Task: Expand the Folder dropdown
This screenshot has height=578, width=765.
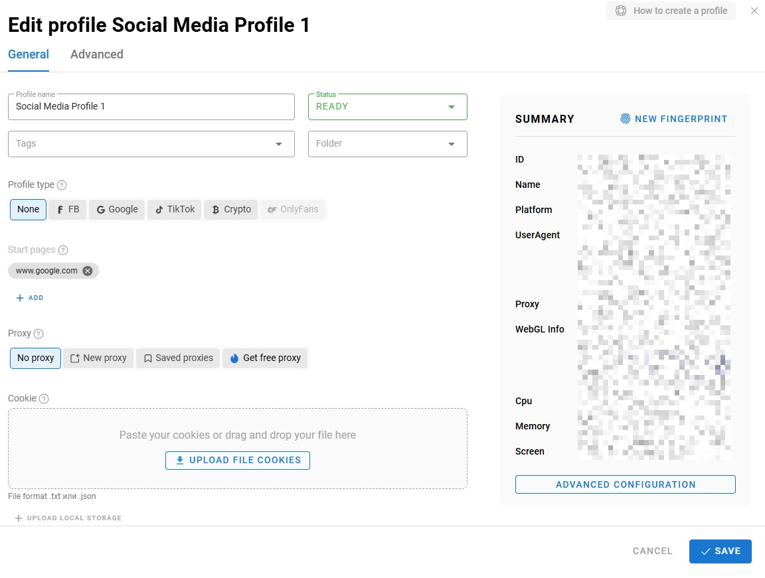Action: coord(451,144)
